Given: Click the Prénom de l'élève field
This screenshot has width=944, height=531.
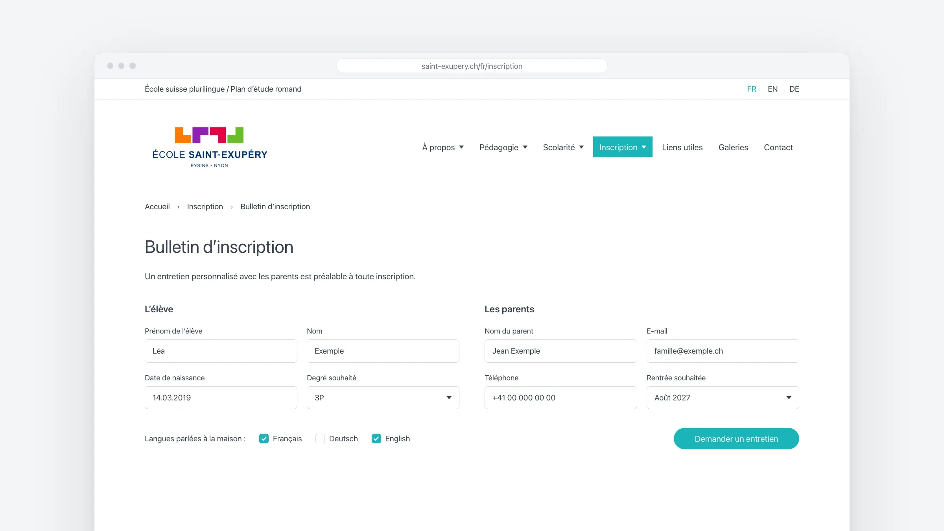Looking at the screenshot, I should pyautogui.click(x=221, y=351).
